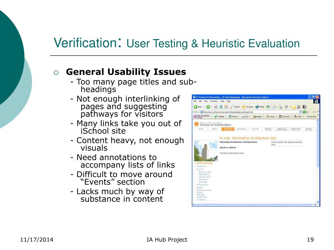The image size is (334, 250).
Task: Select the 'research & publications' navigation tab
Action: tap(282, 129)
